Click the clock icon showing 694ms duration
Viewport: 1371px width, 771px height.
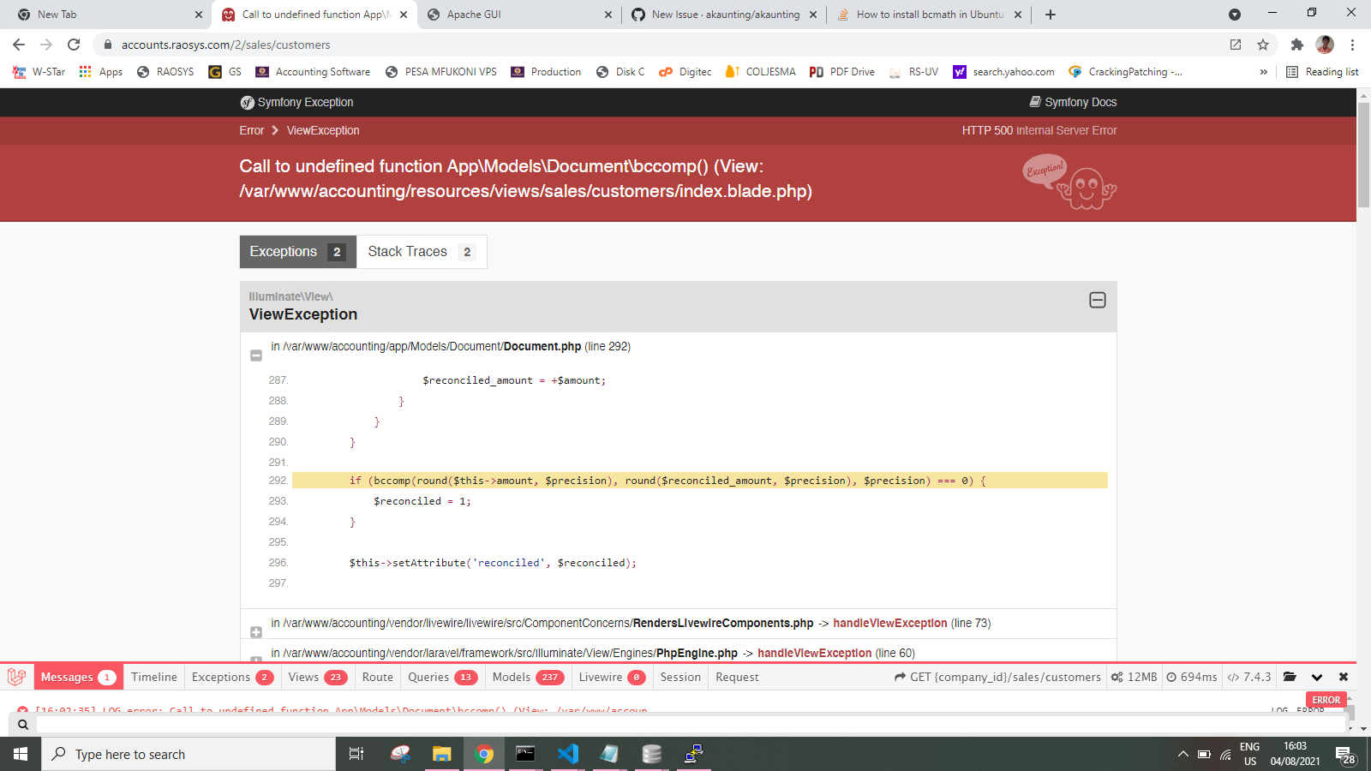1170,677
